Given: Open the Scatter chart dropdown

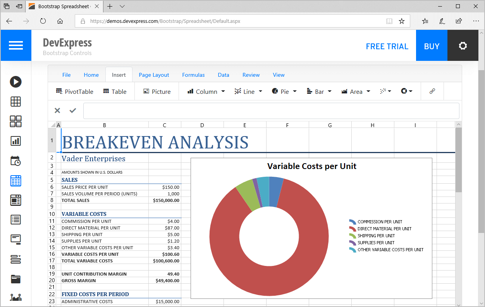Looking at the screenshot, I should pyautogui.click(x=385, y=91).
